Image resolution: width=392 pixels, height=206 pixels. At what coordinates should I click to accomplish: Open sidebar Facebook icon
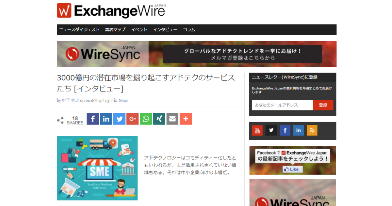pos(285,130)
